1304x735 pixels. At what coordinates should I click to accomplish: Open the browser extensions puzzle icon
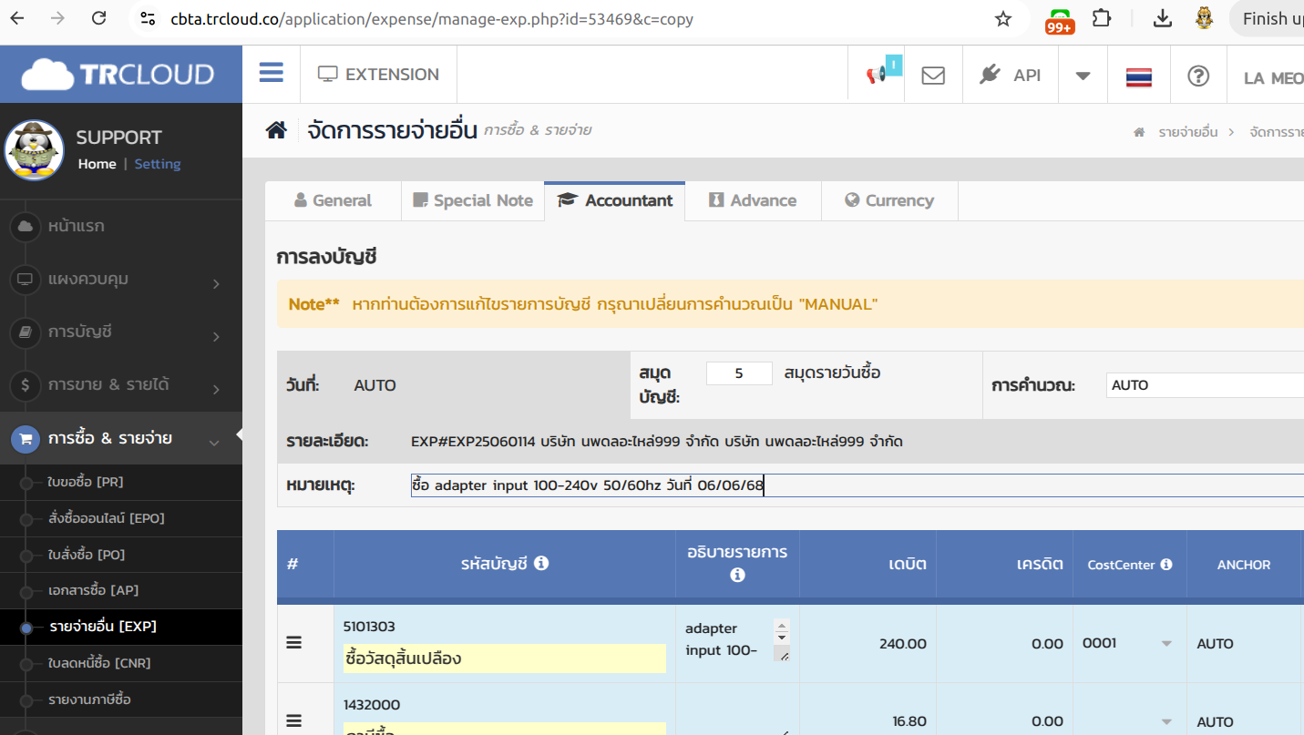pos(1102,18)
